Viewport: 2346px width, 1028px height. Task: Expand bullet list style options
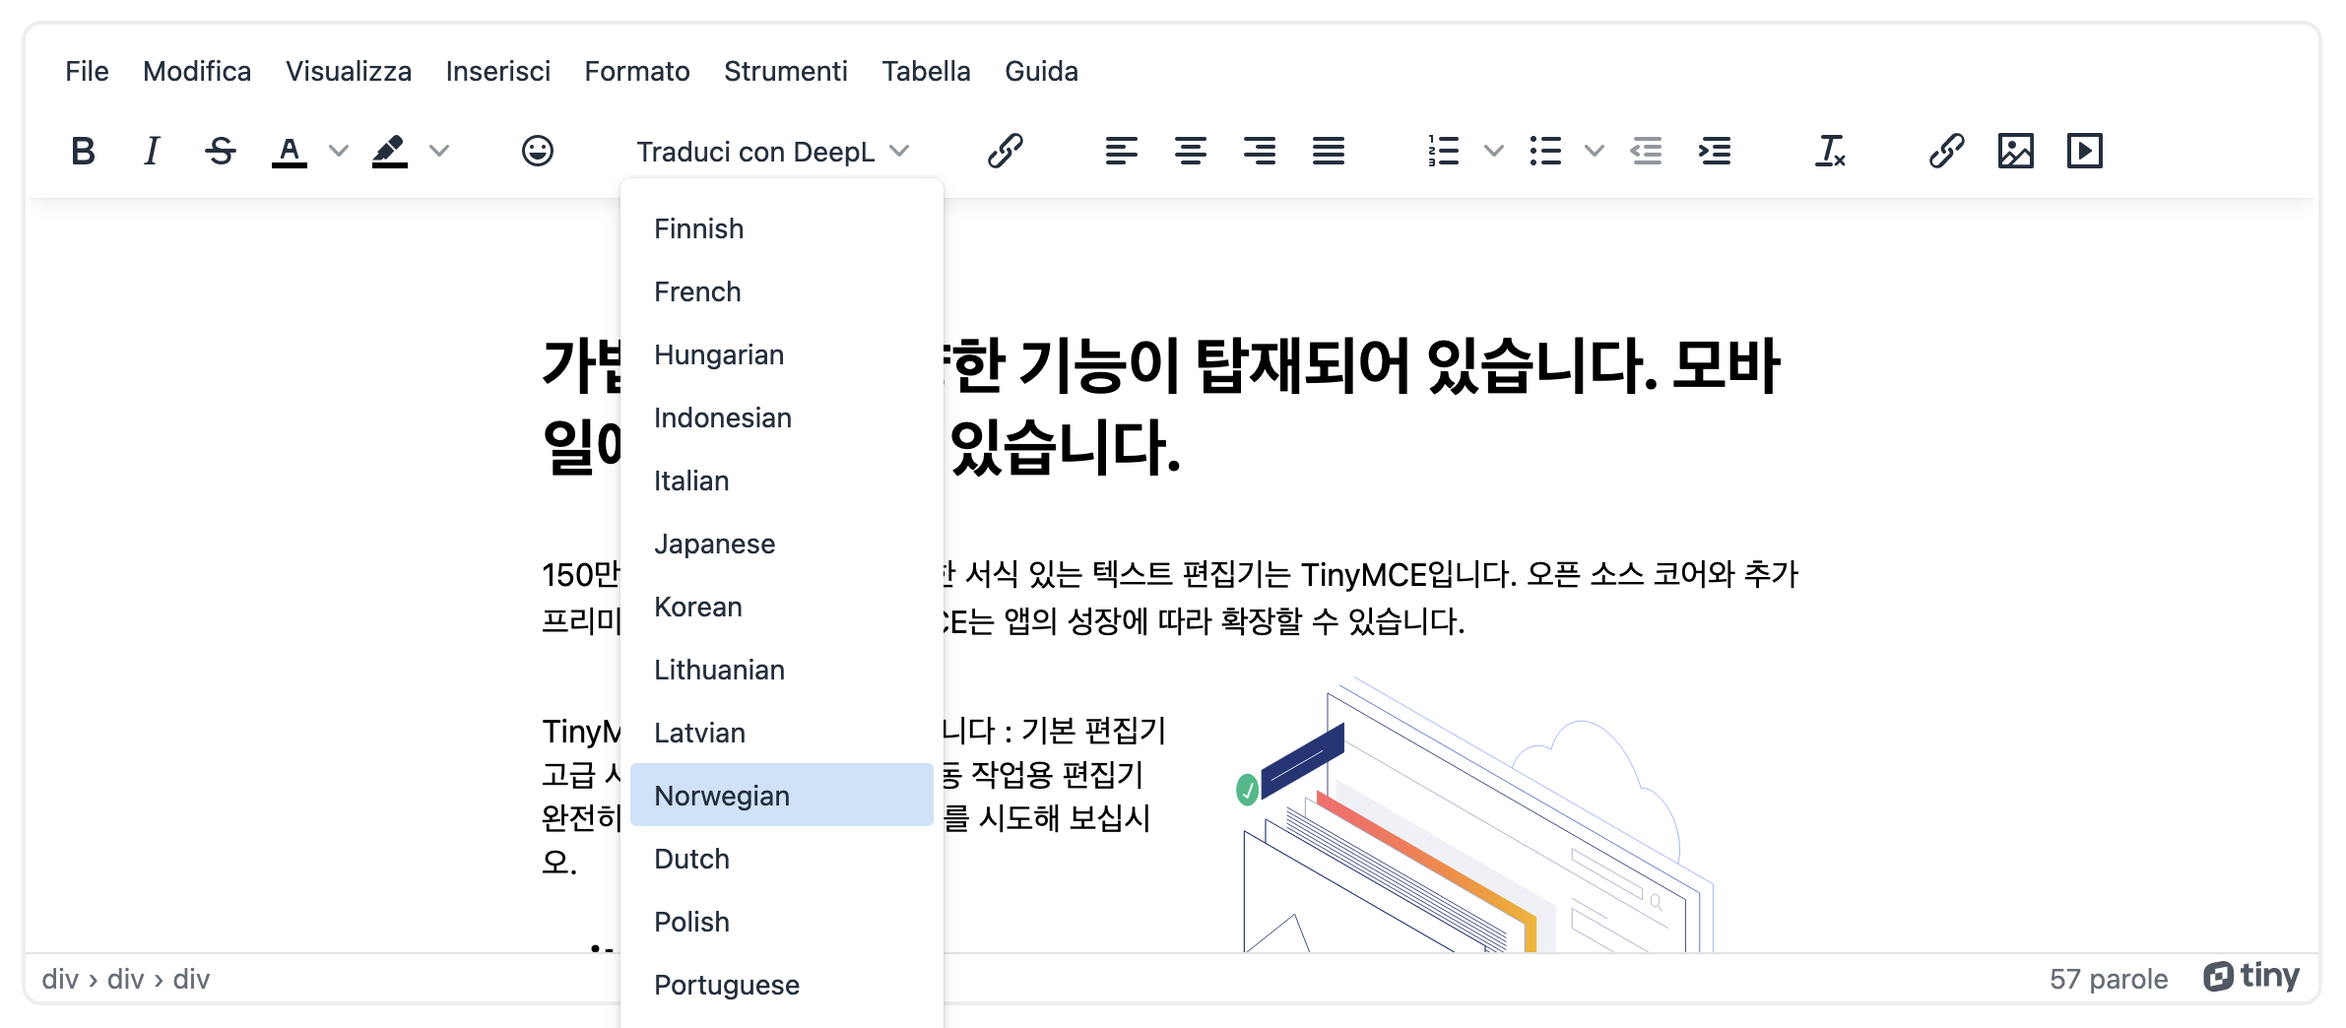tap(1595, 152)
